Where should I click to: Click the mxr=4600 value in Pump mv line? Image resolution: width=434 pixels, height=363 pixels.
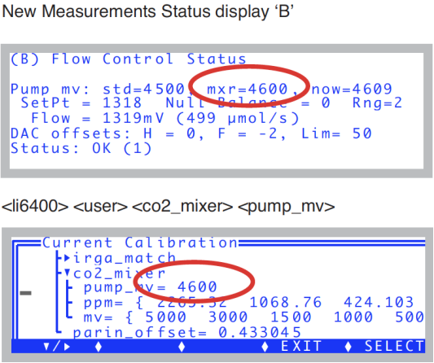[248, 89]
